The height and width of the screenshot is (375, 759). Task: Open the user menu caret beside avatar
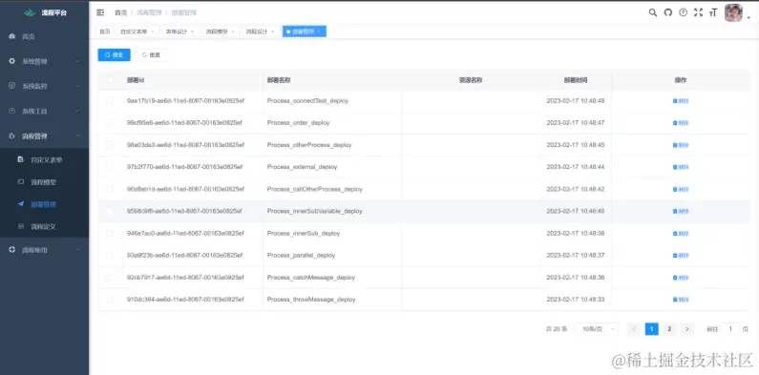[748, 18]
